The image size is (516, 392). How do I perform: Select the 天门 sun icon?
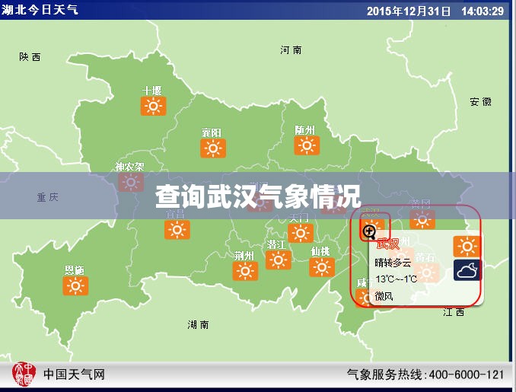[301, 233]
